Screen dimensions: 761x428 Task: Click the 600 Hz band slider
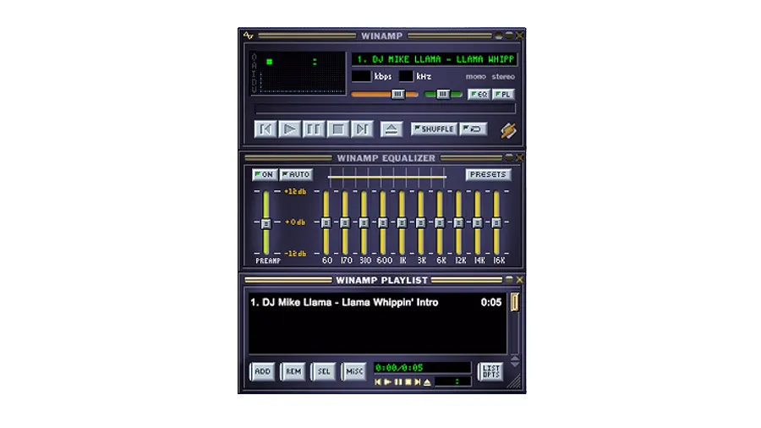pyautogui.click(x=383, y=222)
